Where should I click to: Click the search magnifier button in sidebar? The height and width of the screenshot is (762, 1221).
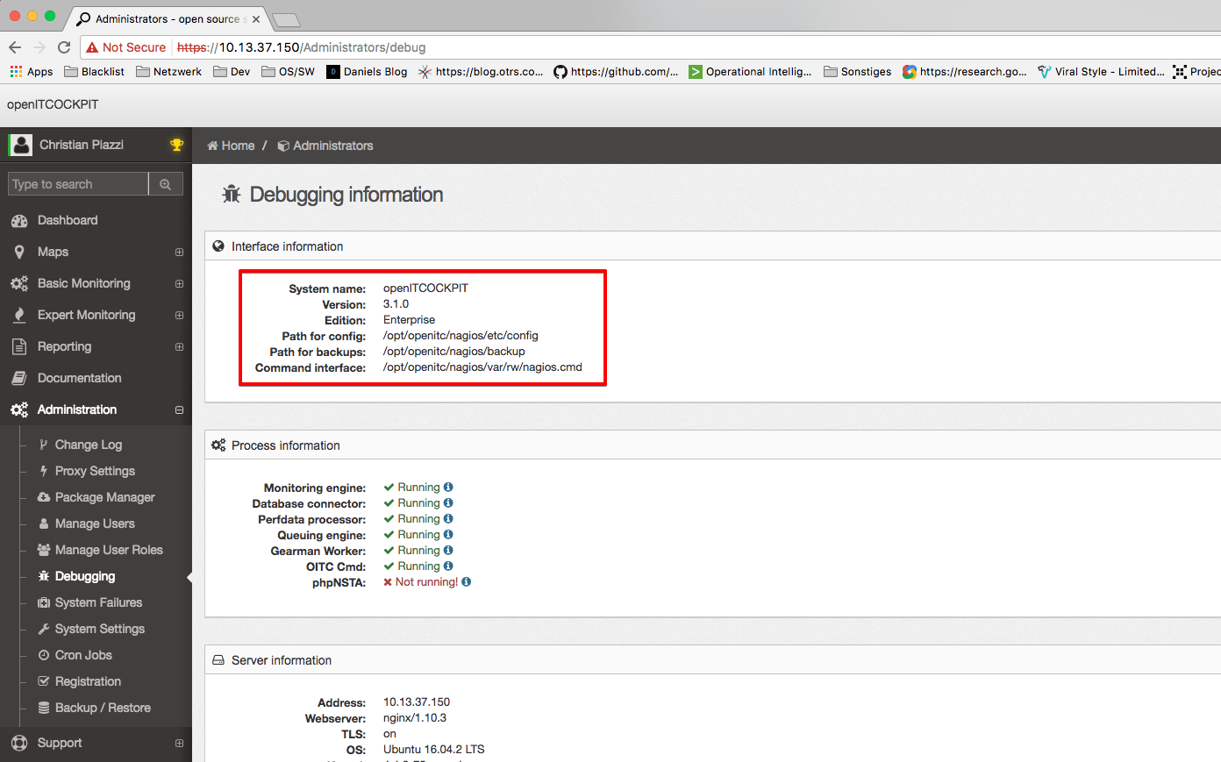pyautogui.click(x=166, y=184)
